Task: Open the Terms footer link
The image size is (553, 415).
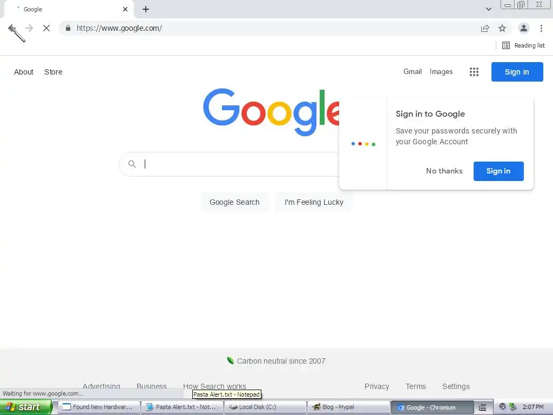Action: [415, 386]
